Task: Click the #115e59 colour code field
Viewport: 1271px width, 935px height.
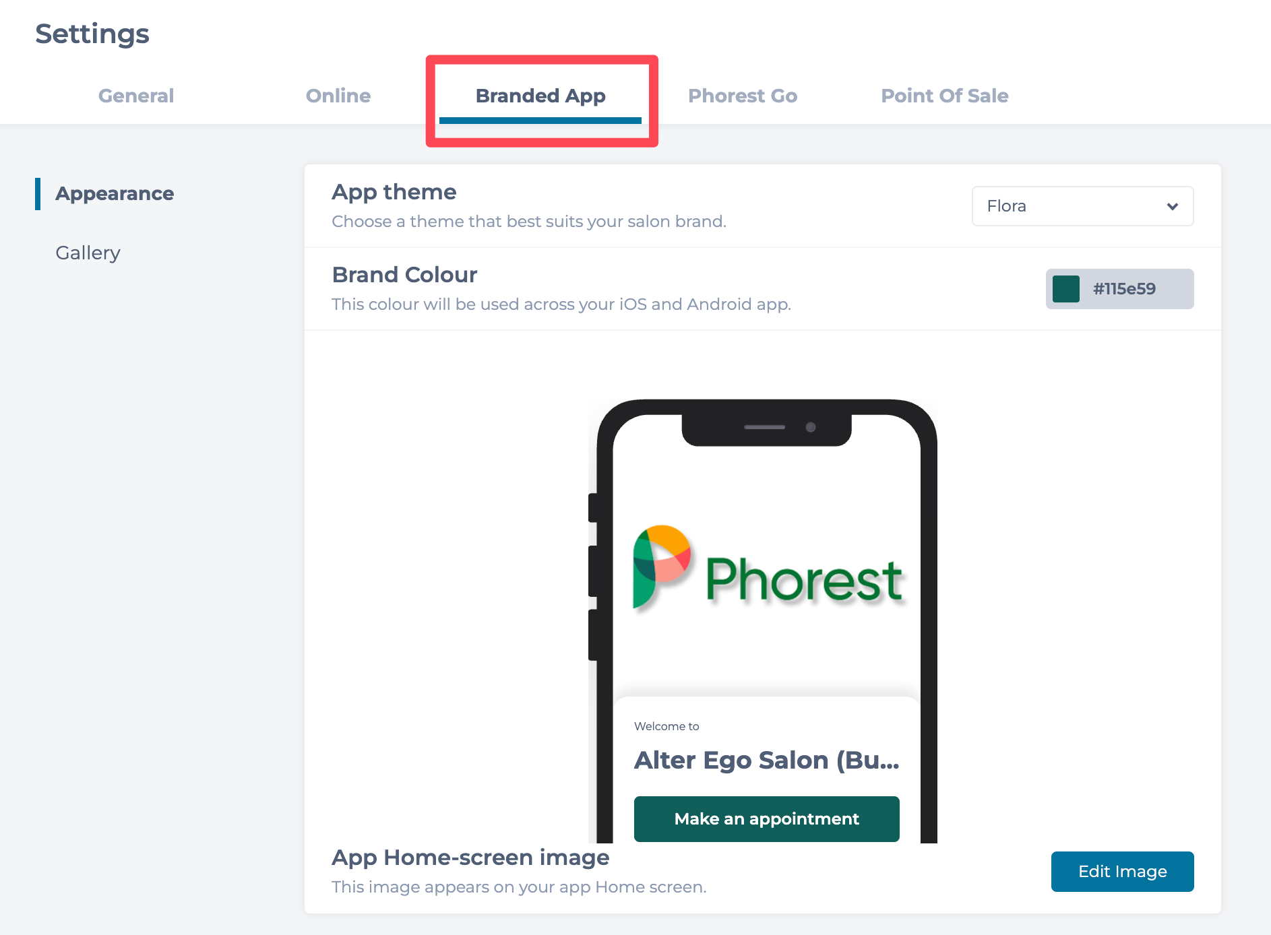Action: 1119,289
